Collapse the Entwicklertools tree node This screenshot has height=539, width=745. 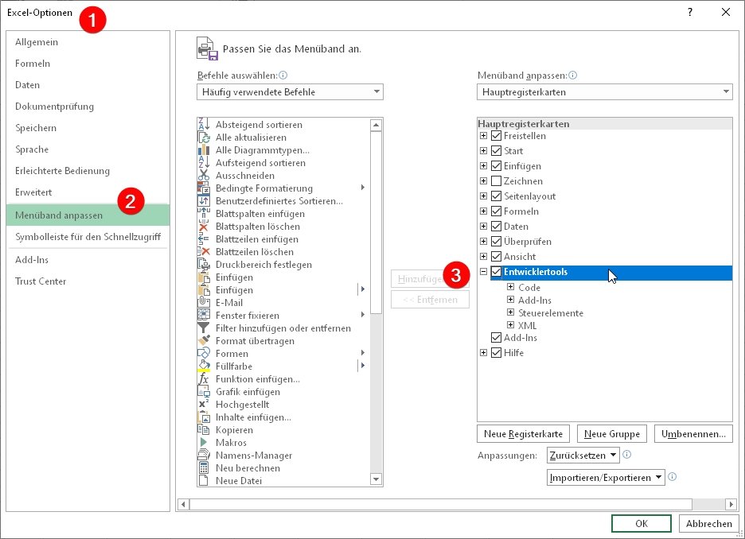point(484,272)
